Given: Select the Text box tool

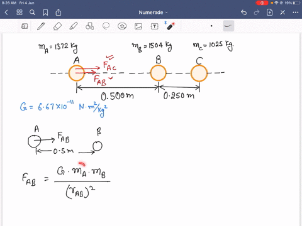Looking at the screenshot, I should (x=155, y=26).
